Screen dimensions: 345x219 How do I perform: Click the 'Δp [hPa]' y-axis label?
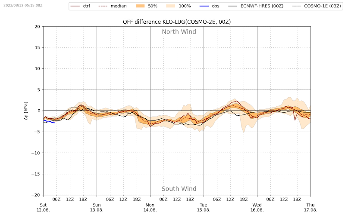(x=26, y=111)
